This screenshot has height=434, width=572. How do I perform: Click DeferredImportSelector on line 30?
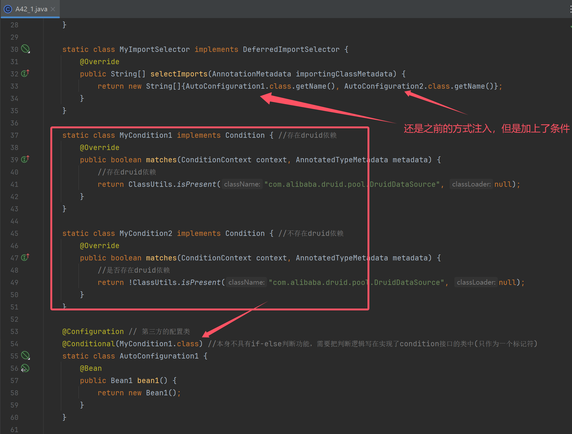(291, 49)
